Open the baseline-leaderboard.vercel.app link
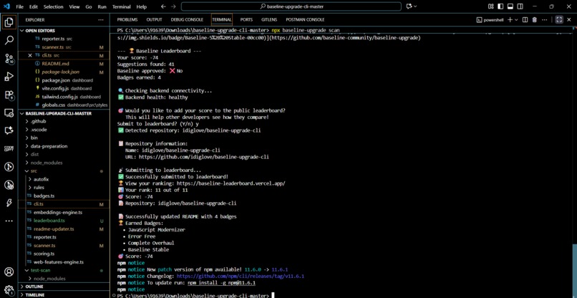 (231, 183)
